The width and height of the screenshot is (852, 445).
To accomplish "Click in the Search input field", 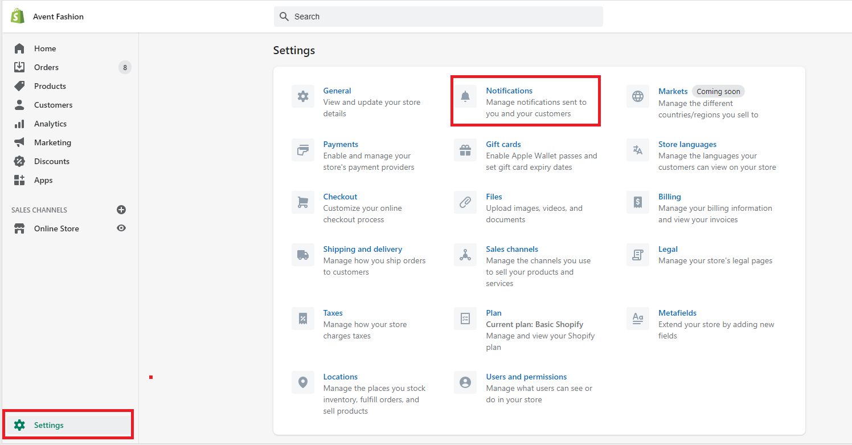I will point(439,17).
